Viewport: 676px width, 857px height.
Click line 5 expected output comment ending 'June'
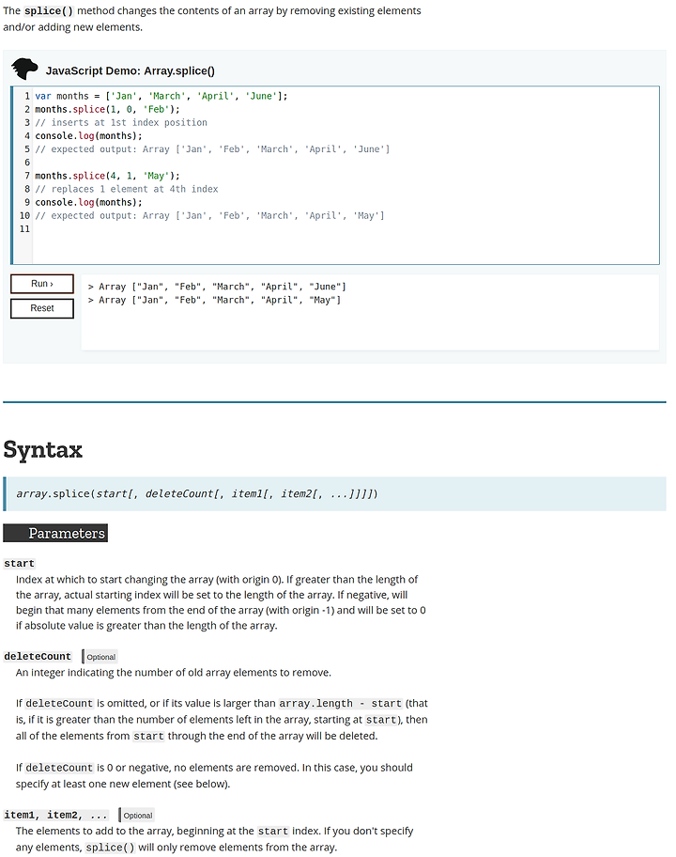click(x=212, y=149)
